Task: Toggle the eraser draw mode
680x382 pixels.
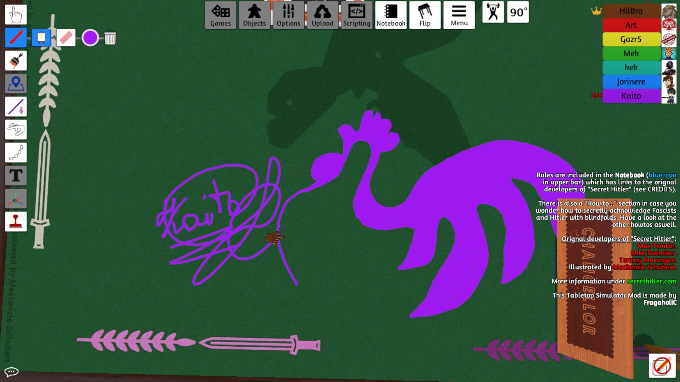Action: 66,38
